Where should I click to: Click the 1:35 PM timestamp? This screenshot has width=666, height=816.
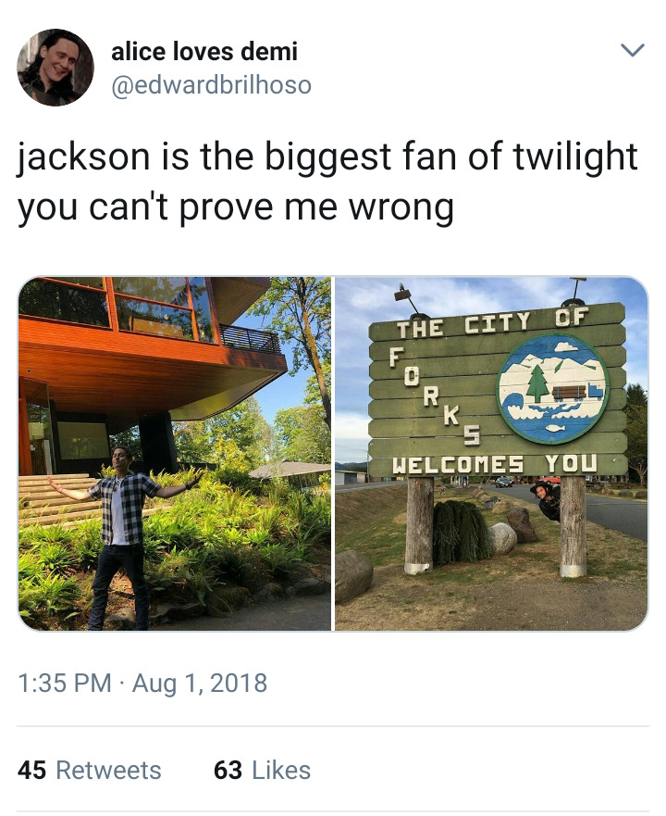click(x=65, y=683)
